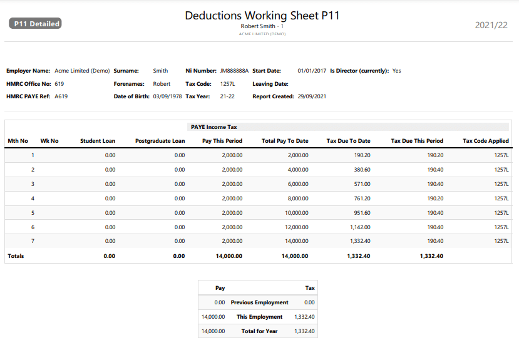
Task: Click Total for Year tax 1,332.40
Action: pyautogui.click(x=304, y=331)
